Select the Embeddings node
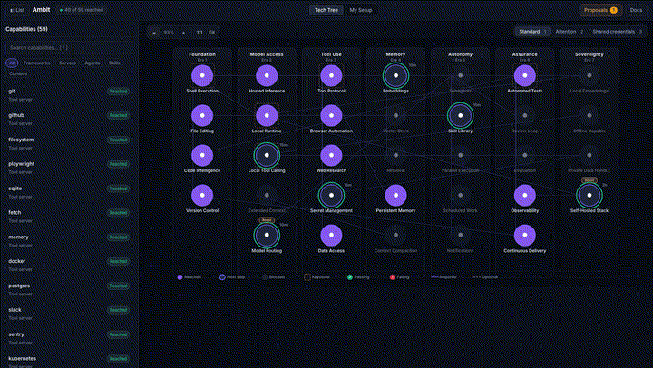Screen dimensions: 653x368 pyautogui.click(x=395, y=76)
